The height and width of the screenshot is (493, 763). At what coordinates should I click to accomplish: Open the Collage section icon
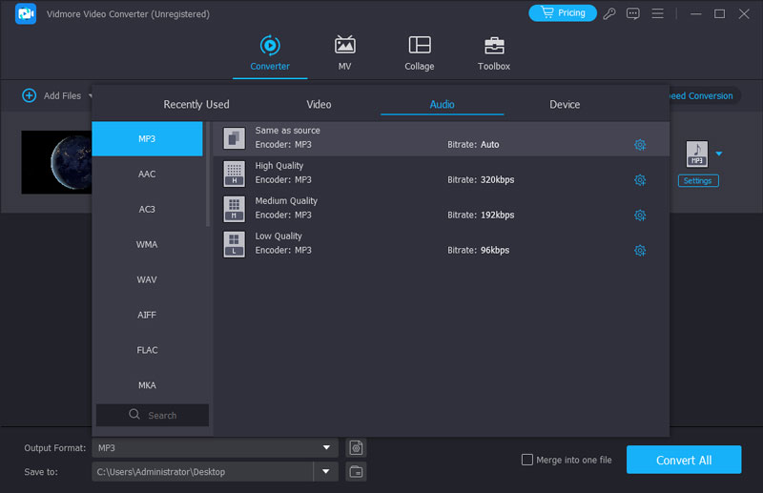419,46
